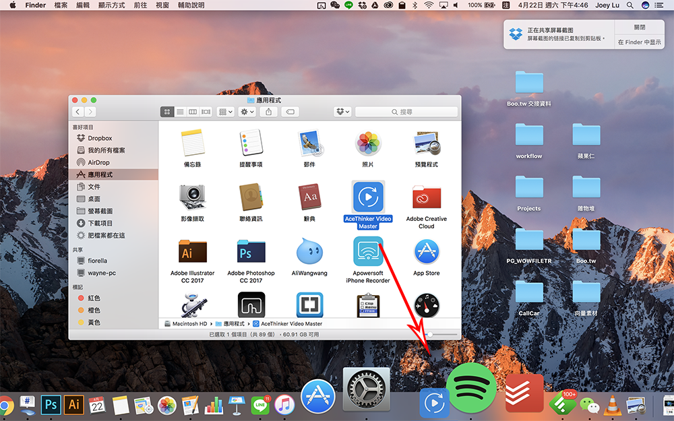This screenshot has height=421, width=674.
Task: Open Spotlight search in menu bar
Action: (630, 5)
